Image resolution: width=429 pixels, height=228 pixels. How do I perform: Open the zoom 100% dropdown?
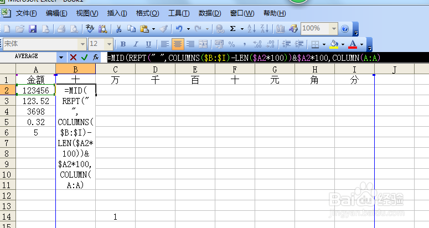click(334, 28)
